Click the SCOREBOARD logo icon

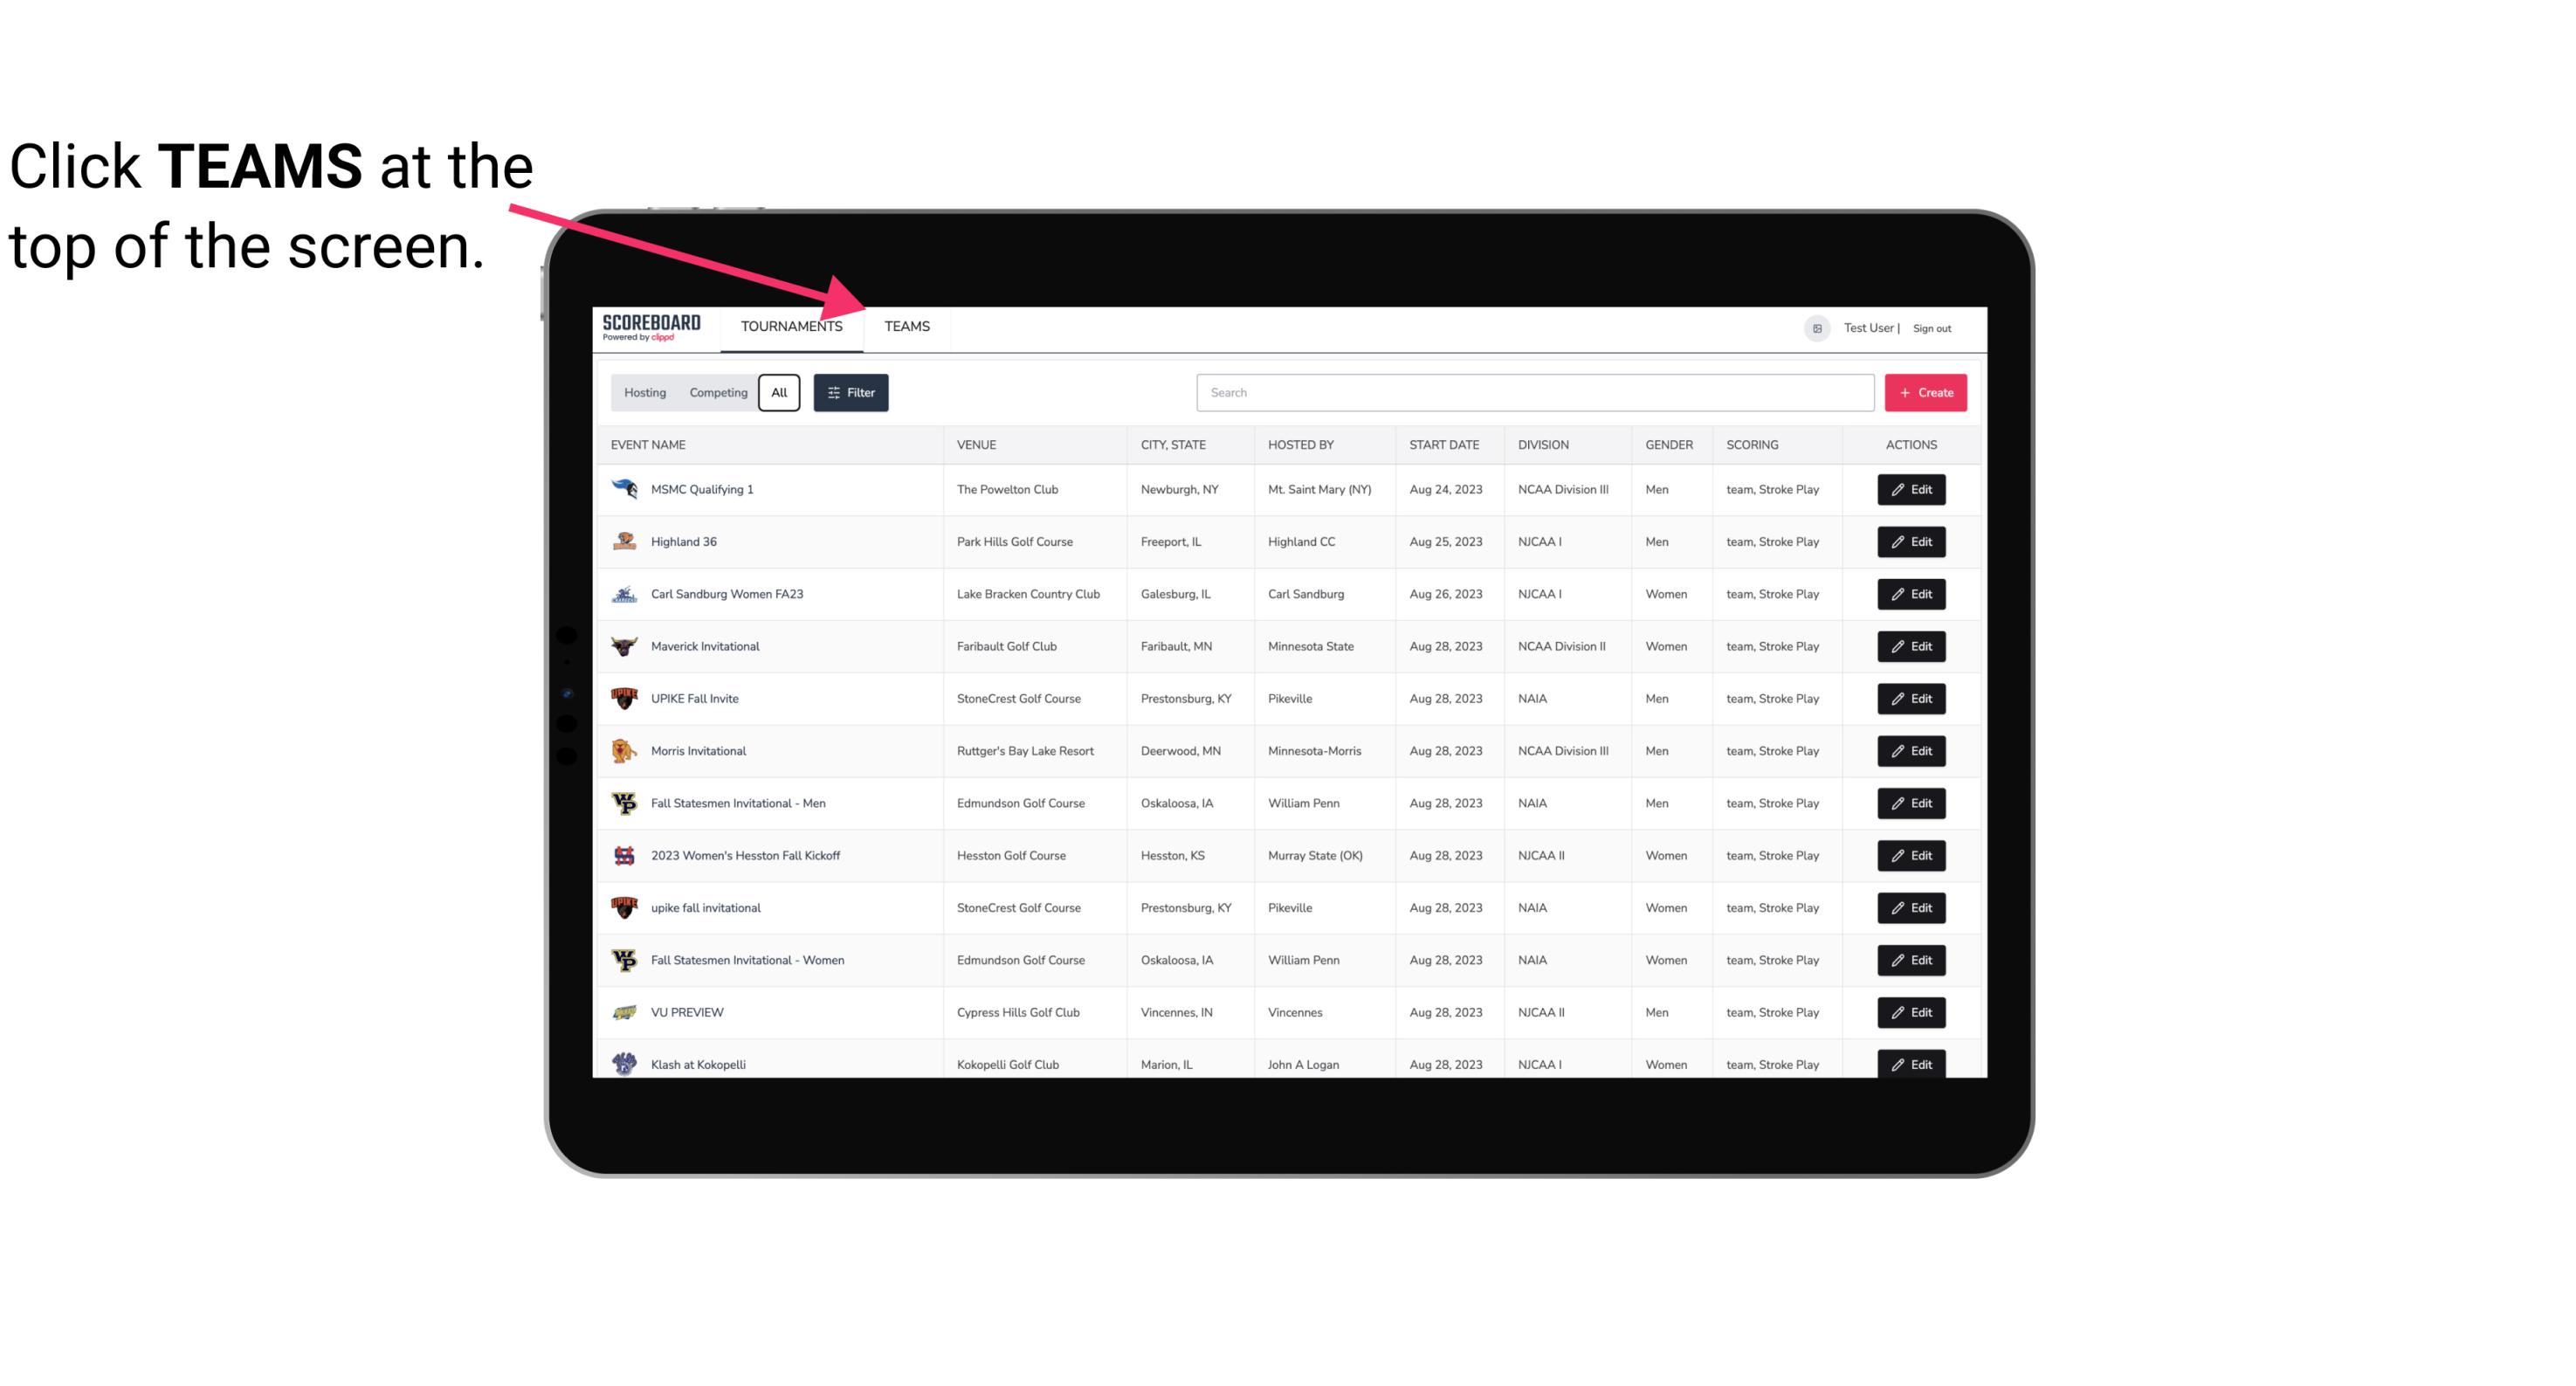click(x=648, y=326)
